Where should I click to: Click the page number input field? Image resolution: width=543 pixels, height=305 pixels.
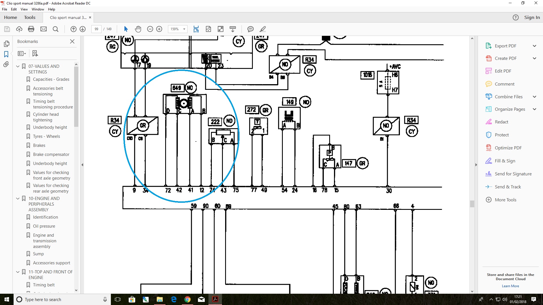[x=96, y=29]
